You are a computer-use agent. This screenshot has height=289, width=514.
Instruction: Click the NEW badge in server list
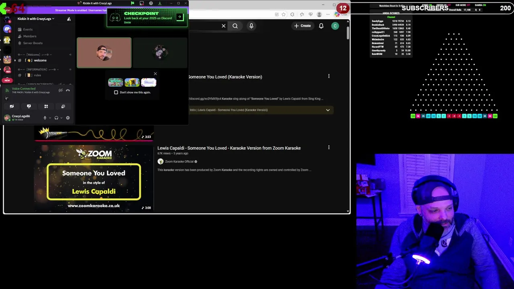(x=7, y=80)
